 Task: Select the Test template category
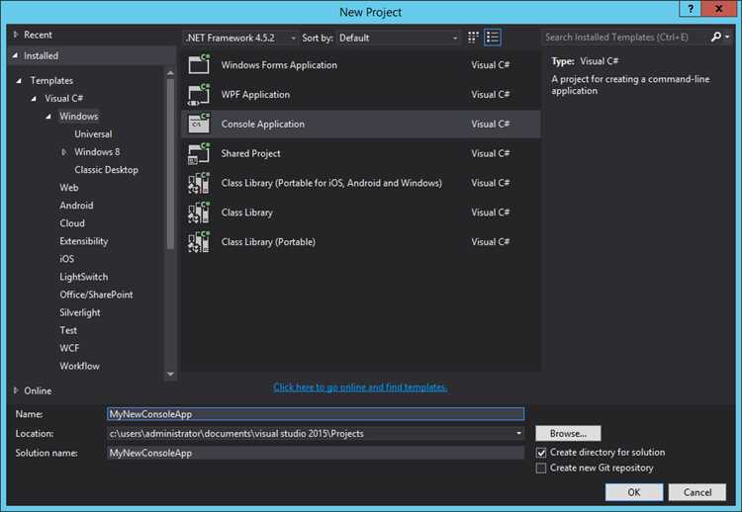click(x=68, y=330)
